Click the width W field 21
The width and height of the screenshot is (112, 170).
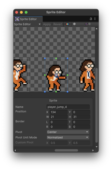pyautogui.click(x=59, y=117)
